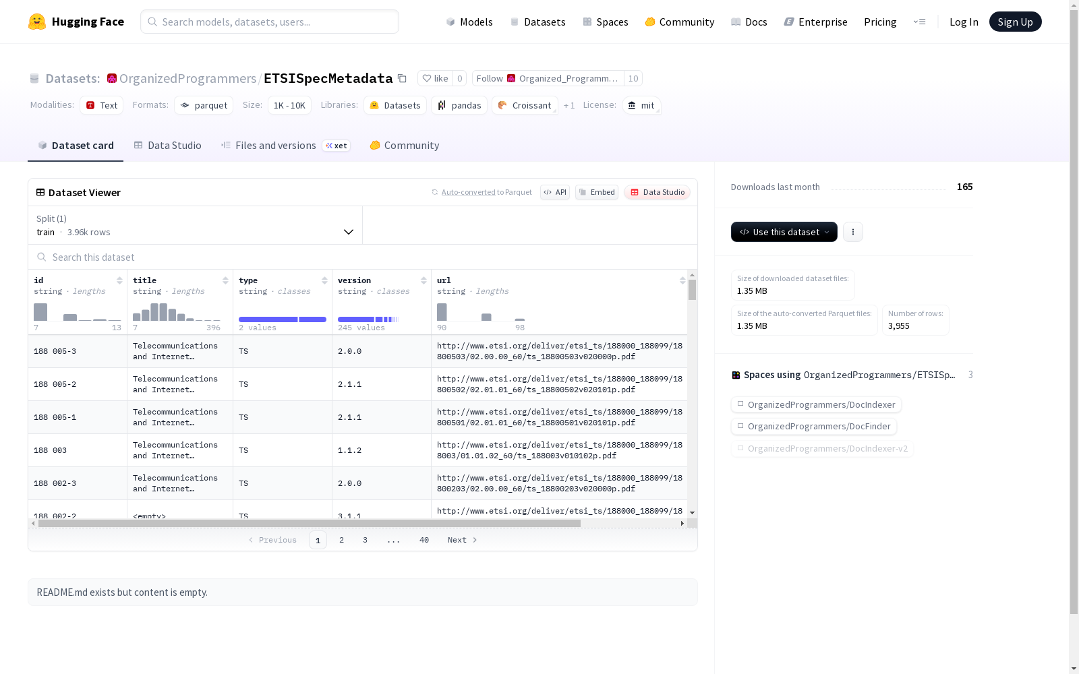The image size is (1079, 674).
Task: Click the followers count 10
Action: point(633,78)
